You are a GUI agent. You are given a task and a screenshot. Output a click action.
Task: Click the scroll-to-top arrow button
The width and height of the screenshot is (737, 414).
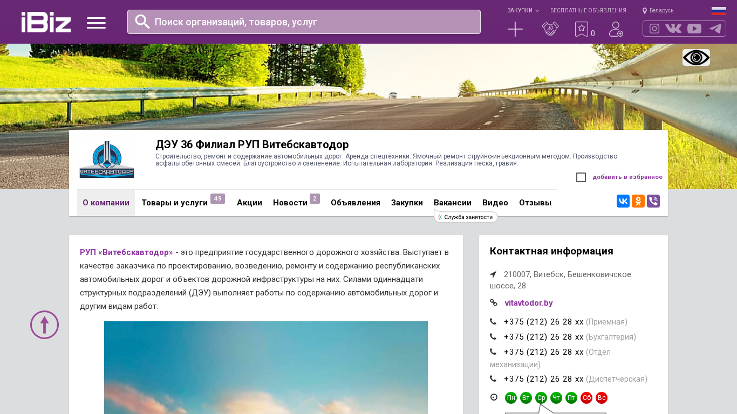click(44, 325)
